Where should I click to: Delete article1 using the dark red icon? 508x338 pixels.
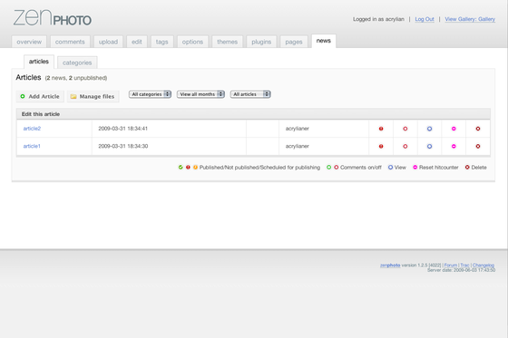(478, 146)
